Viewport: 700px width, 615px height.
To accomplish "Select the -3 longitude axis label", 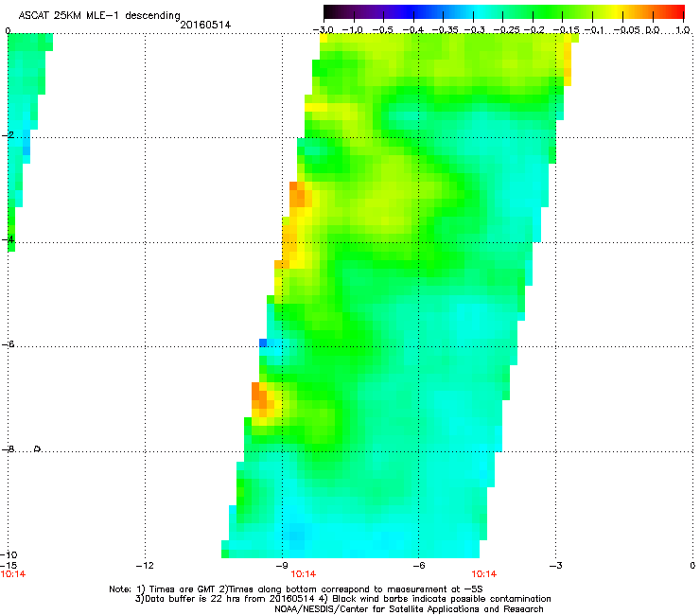I will point(555,566).
